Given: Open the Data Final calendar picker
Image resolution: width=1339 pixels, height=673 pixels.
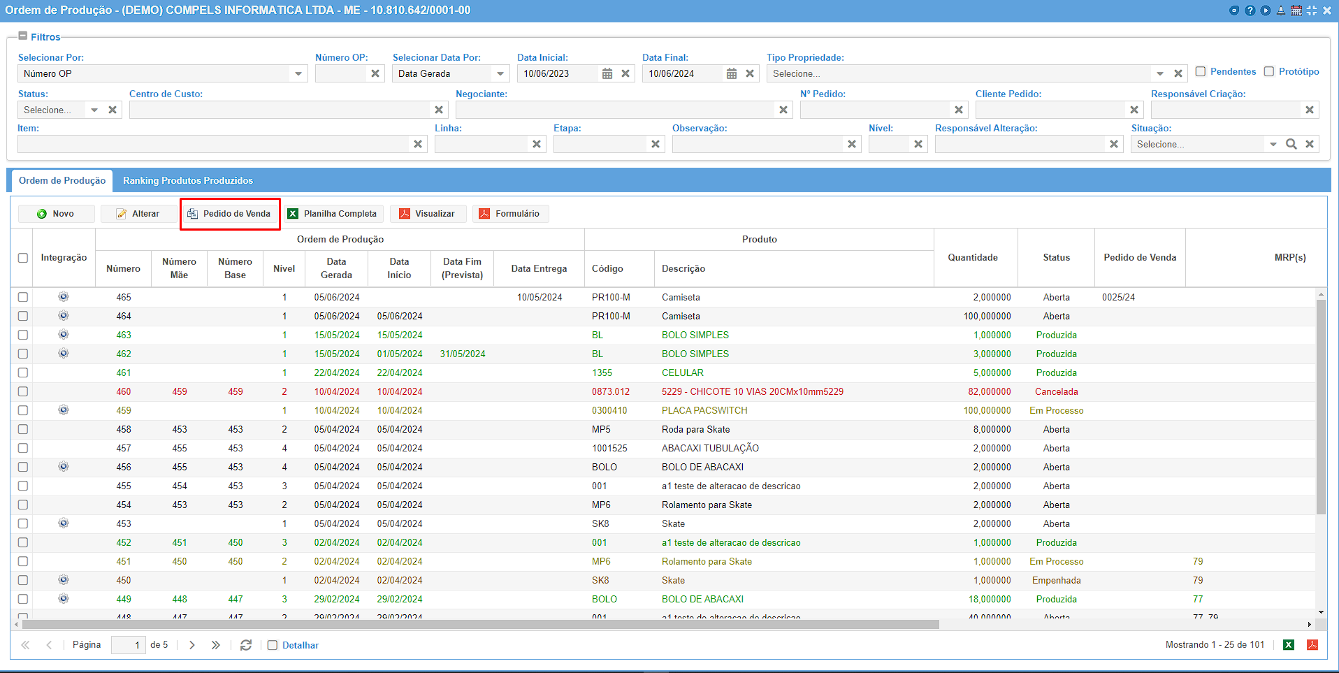Looking at the screenshot, I should coord(732,73).
